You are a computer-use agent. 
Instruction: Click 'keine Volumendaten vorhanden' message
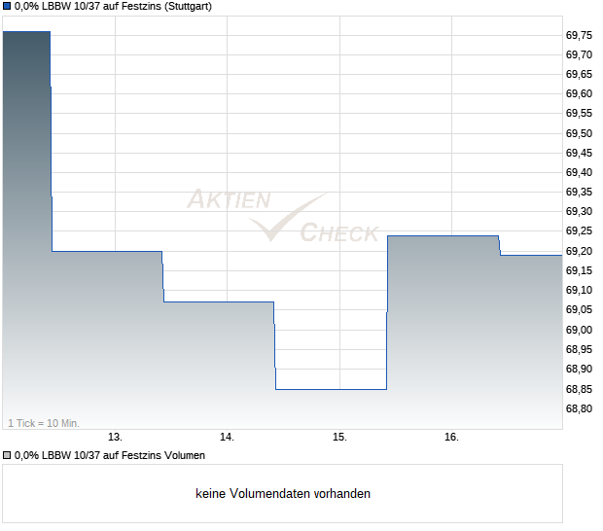283,494
